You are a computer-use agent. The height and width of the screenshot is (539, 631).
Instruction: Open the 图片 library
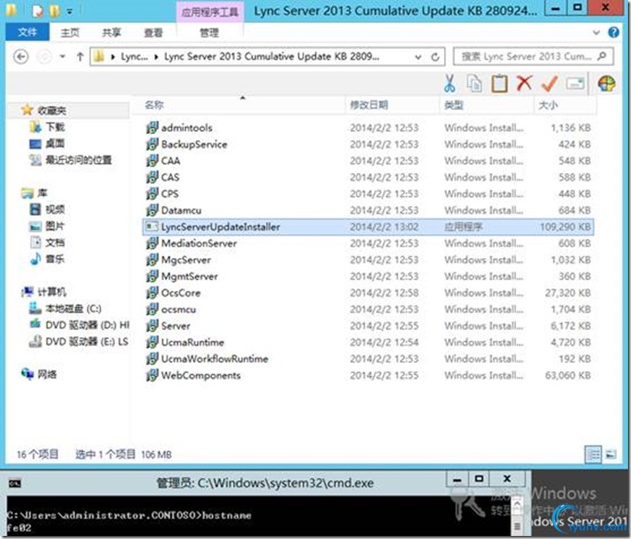click(54, 226)
